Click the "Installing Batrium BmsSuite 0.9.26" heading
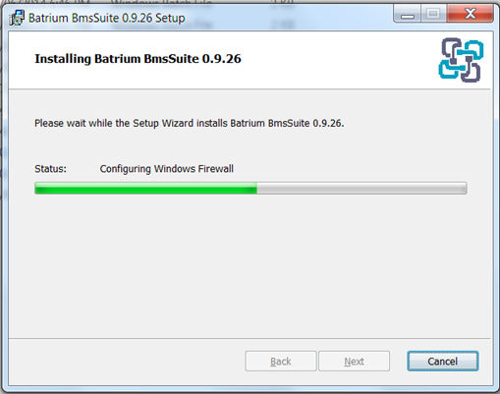Screen dimensions: 500x394 tap(138, 59)
